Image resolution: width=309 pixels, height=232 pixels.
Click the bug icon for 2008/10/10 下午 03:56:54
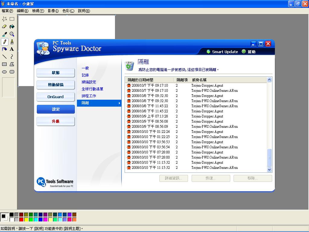[x=129, y=147]
